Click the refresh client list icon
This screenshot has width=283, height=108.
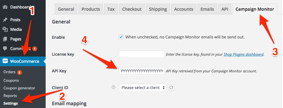(171, 88)
